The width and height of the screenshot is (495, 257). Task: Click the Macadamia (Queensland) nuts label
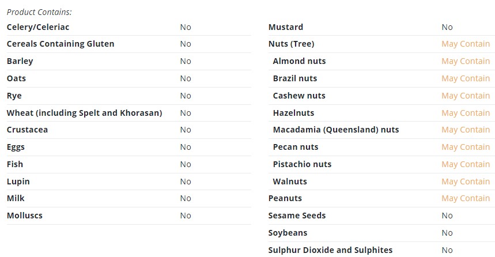336,130
